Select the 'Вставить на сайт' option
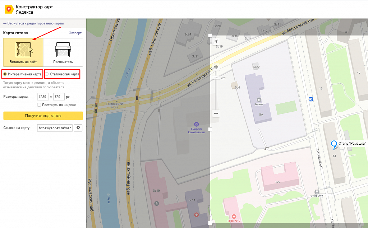This screenshot has height=228, width=368. coord(23,52)
